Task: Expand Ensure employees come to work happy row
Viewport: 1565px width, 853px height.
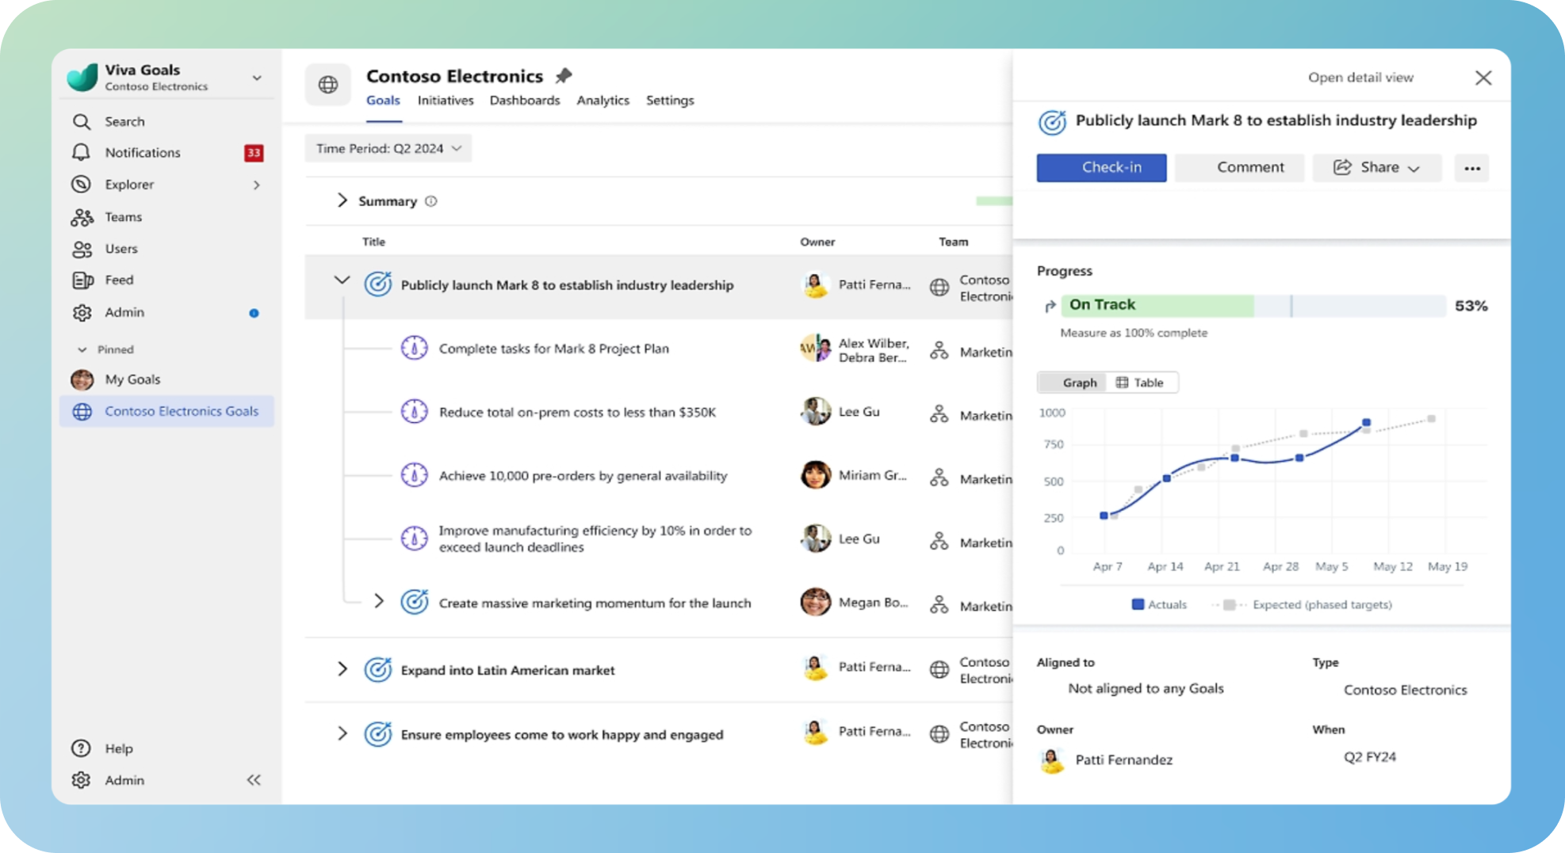Action: [342, 733]
